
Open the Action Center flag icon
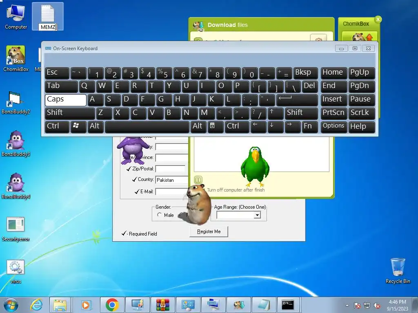click(x=357, y=305)
